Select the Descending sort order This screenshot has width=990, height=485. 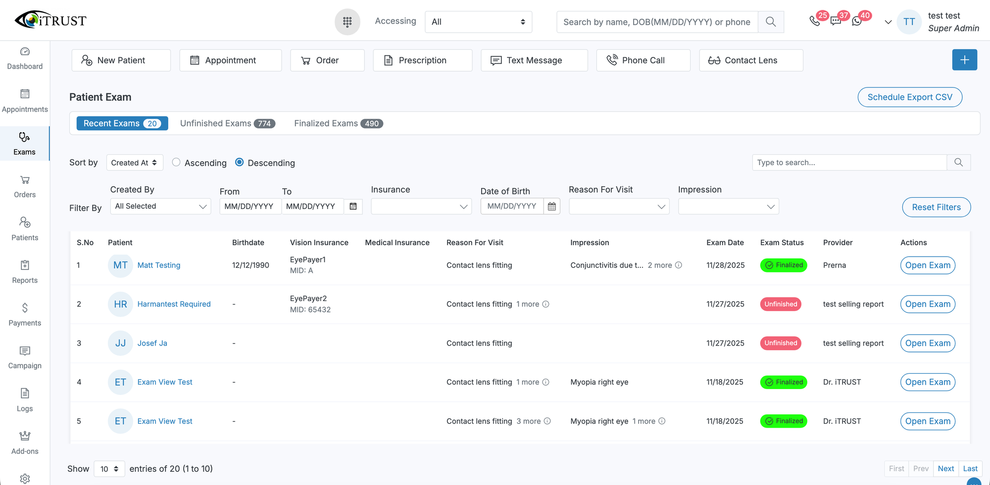pyautogui.click(x=240, y=163)
